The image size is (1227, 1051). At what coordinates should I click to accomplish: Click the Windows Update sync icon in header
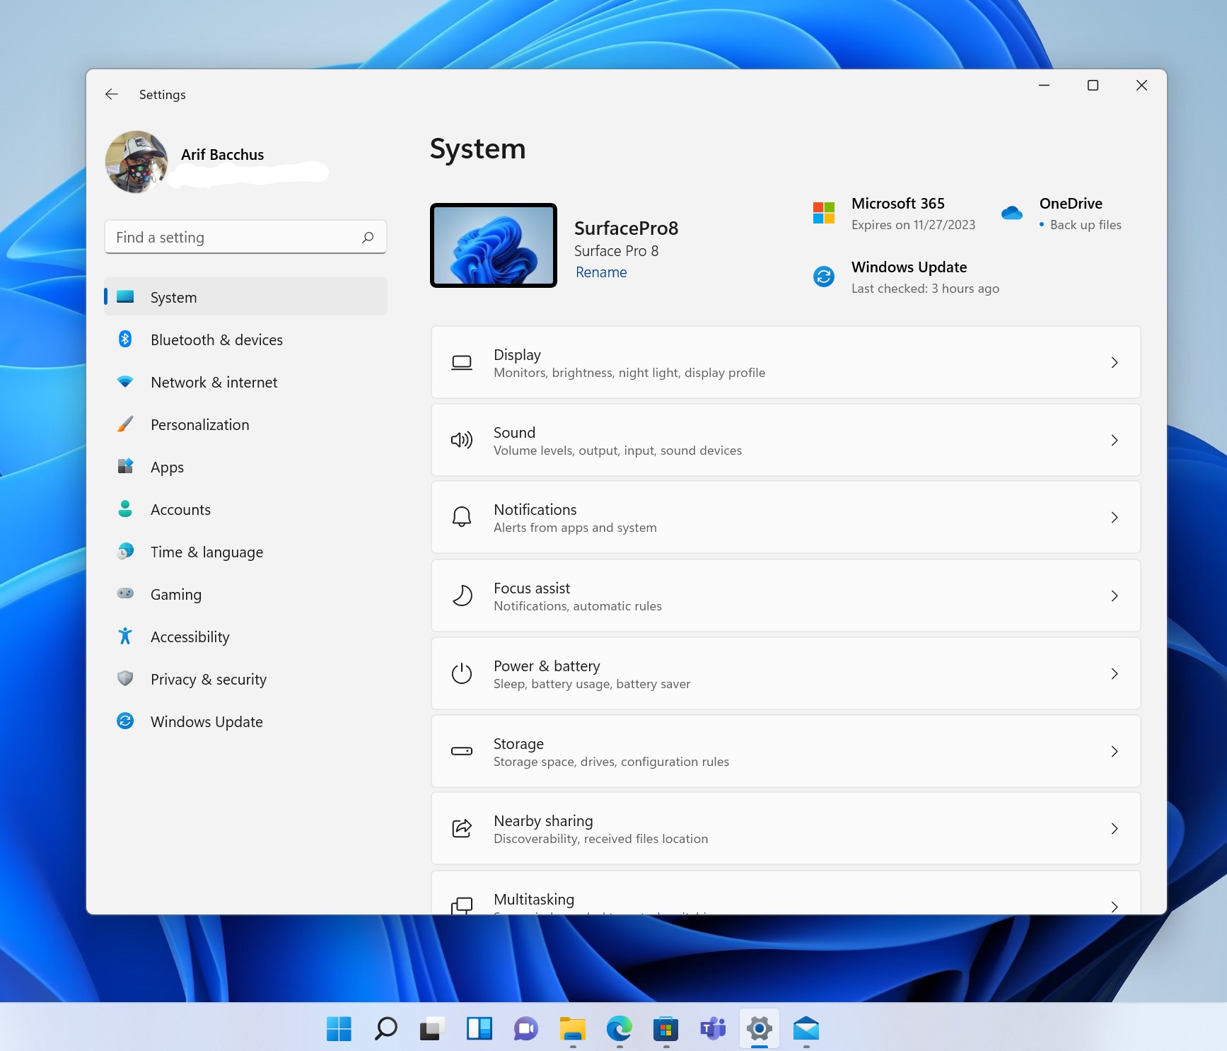(824, 277)
